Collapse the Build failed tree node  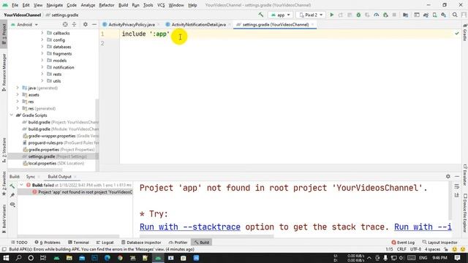coord(21,185)
